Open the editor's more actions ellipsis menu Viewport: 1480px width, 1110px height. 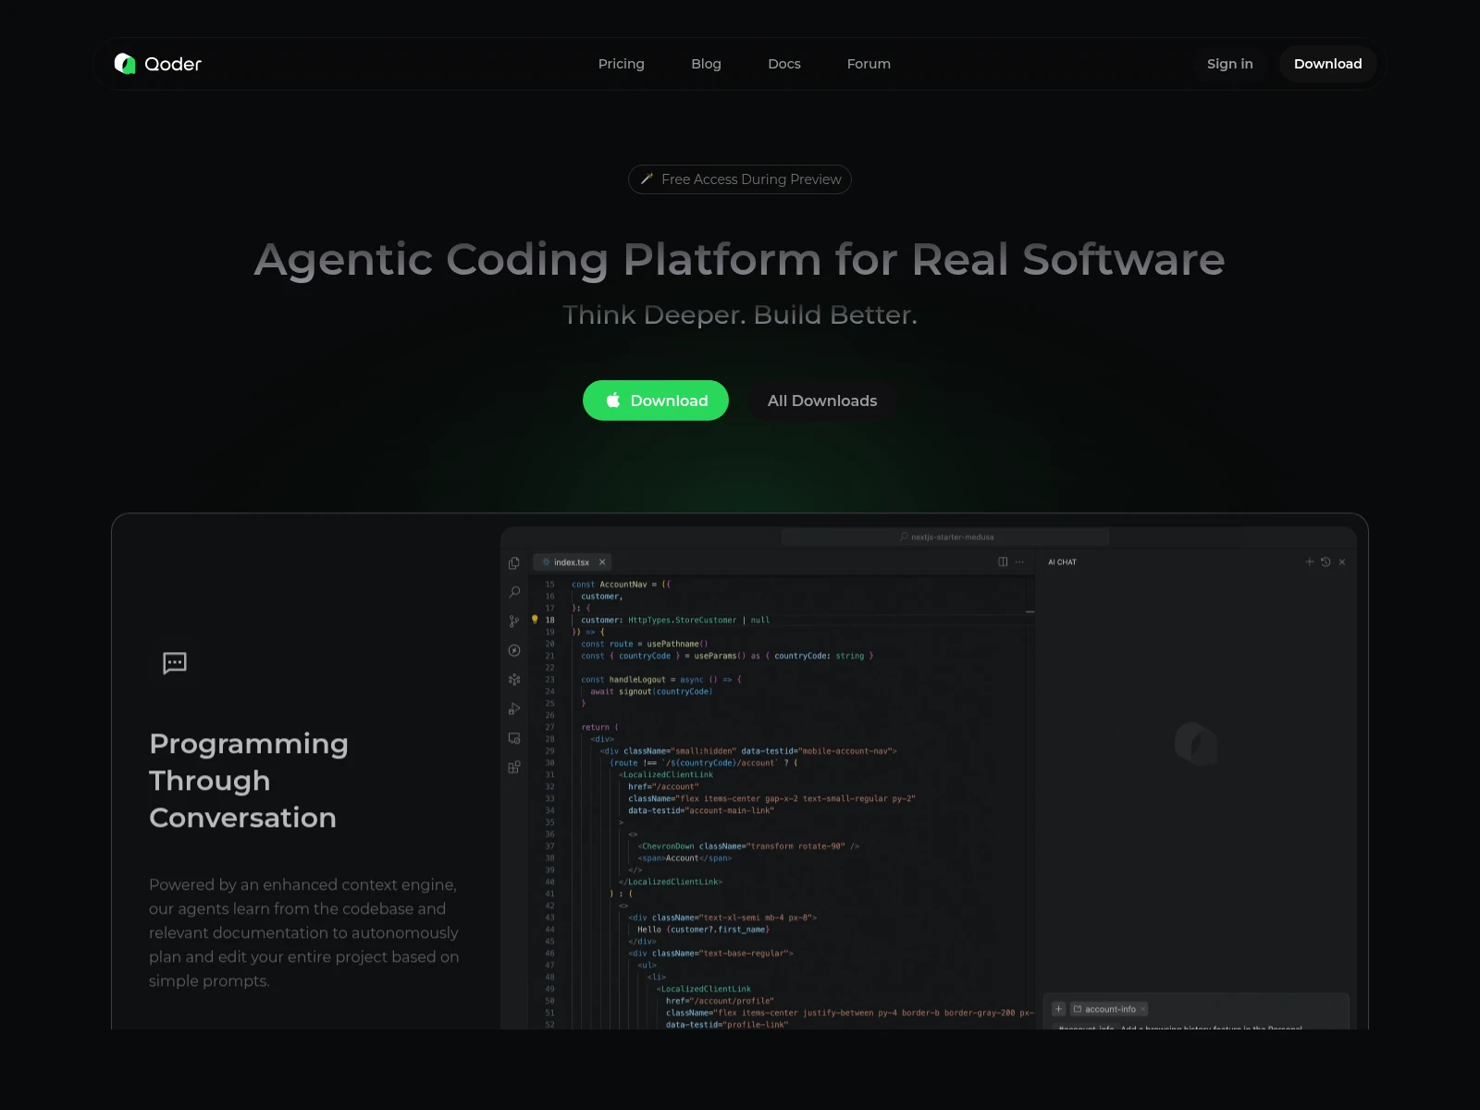tap(1019, 562)
